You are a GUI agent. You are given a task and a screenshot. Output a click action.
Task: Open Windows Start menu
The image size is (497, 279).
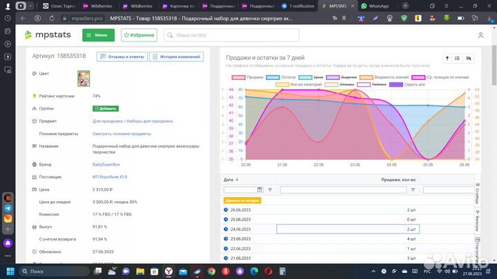coord(10,271)
